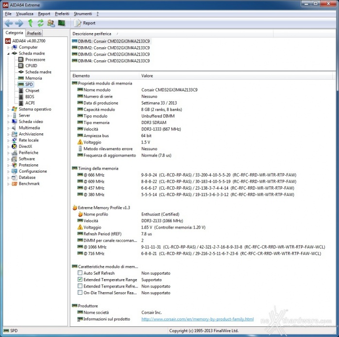Viewport: 339px width, 337px height.
Task: Expand the Multimedia tree node
Action: [x=8, y=128]
